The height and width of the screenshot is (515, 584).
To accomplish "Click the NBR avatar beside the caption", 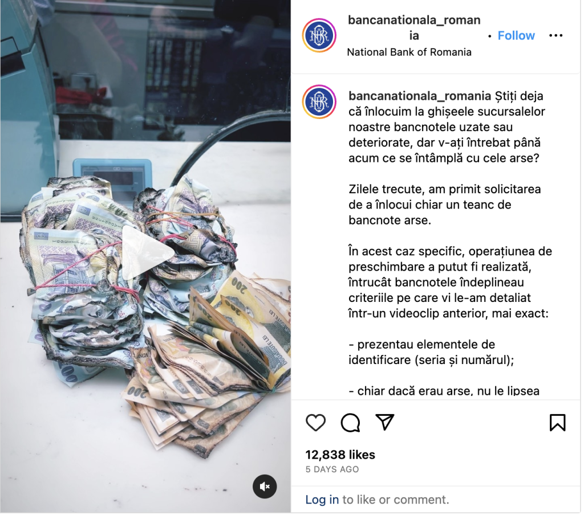I will [x=321, y=103].
